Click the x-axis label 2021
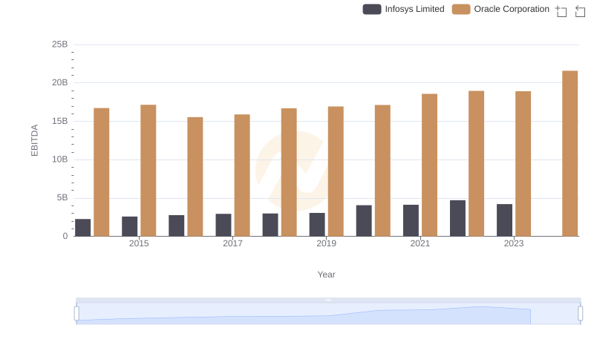594x342 pixels. 420,243
